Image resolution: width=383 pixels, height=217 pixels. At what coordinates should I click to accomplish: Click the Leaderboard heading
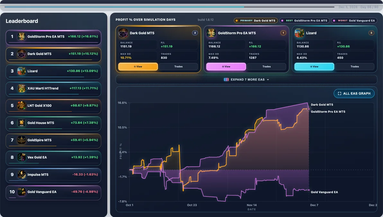[22, 21]
